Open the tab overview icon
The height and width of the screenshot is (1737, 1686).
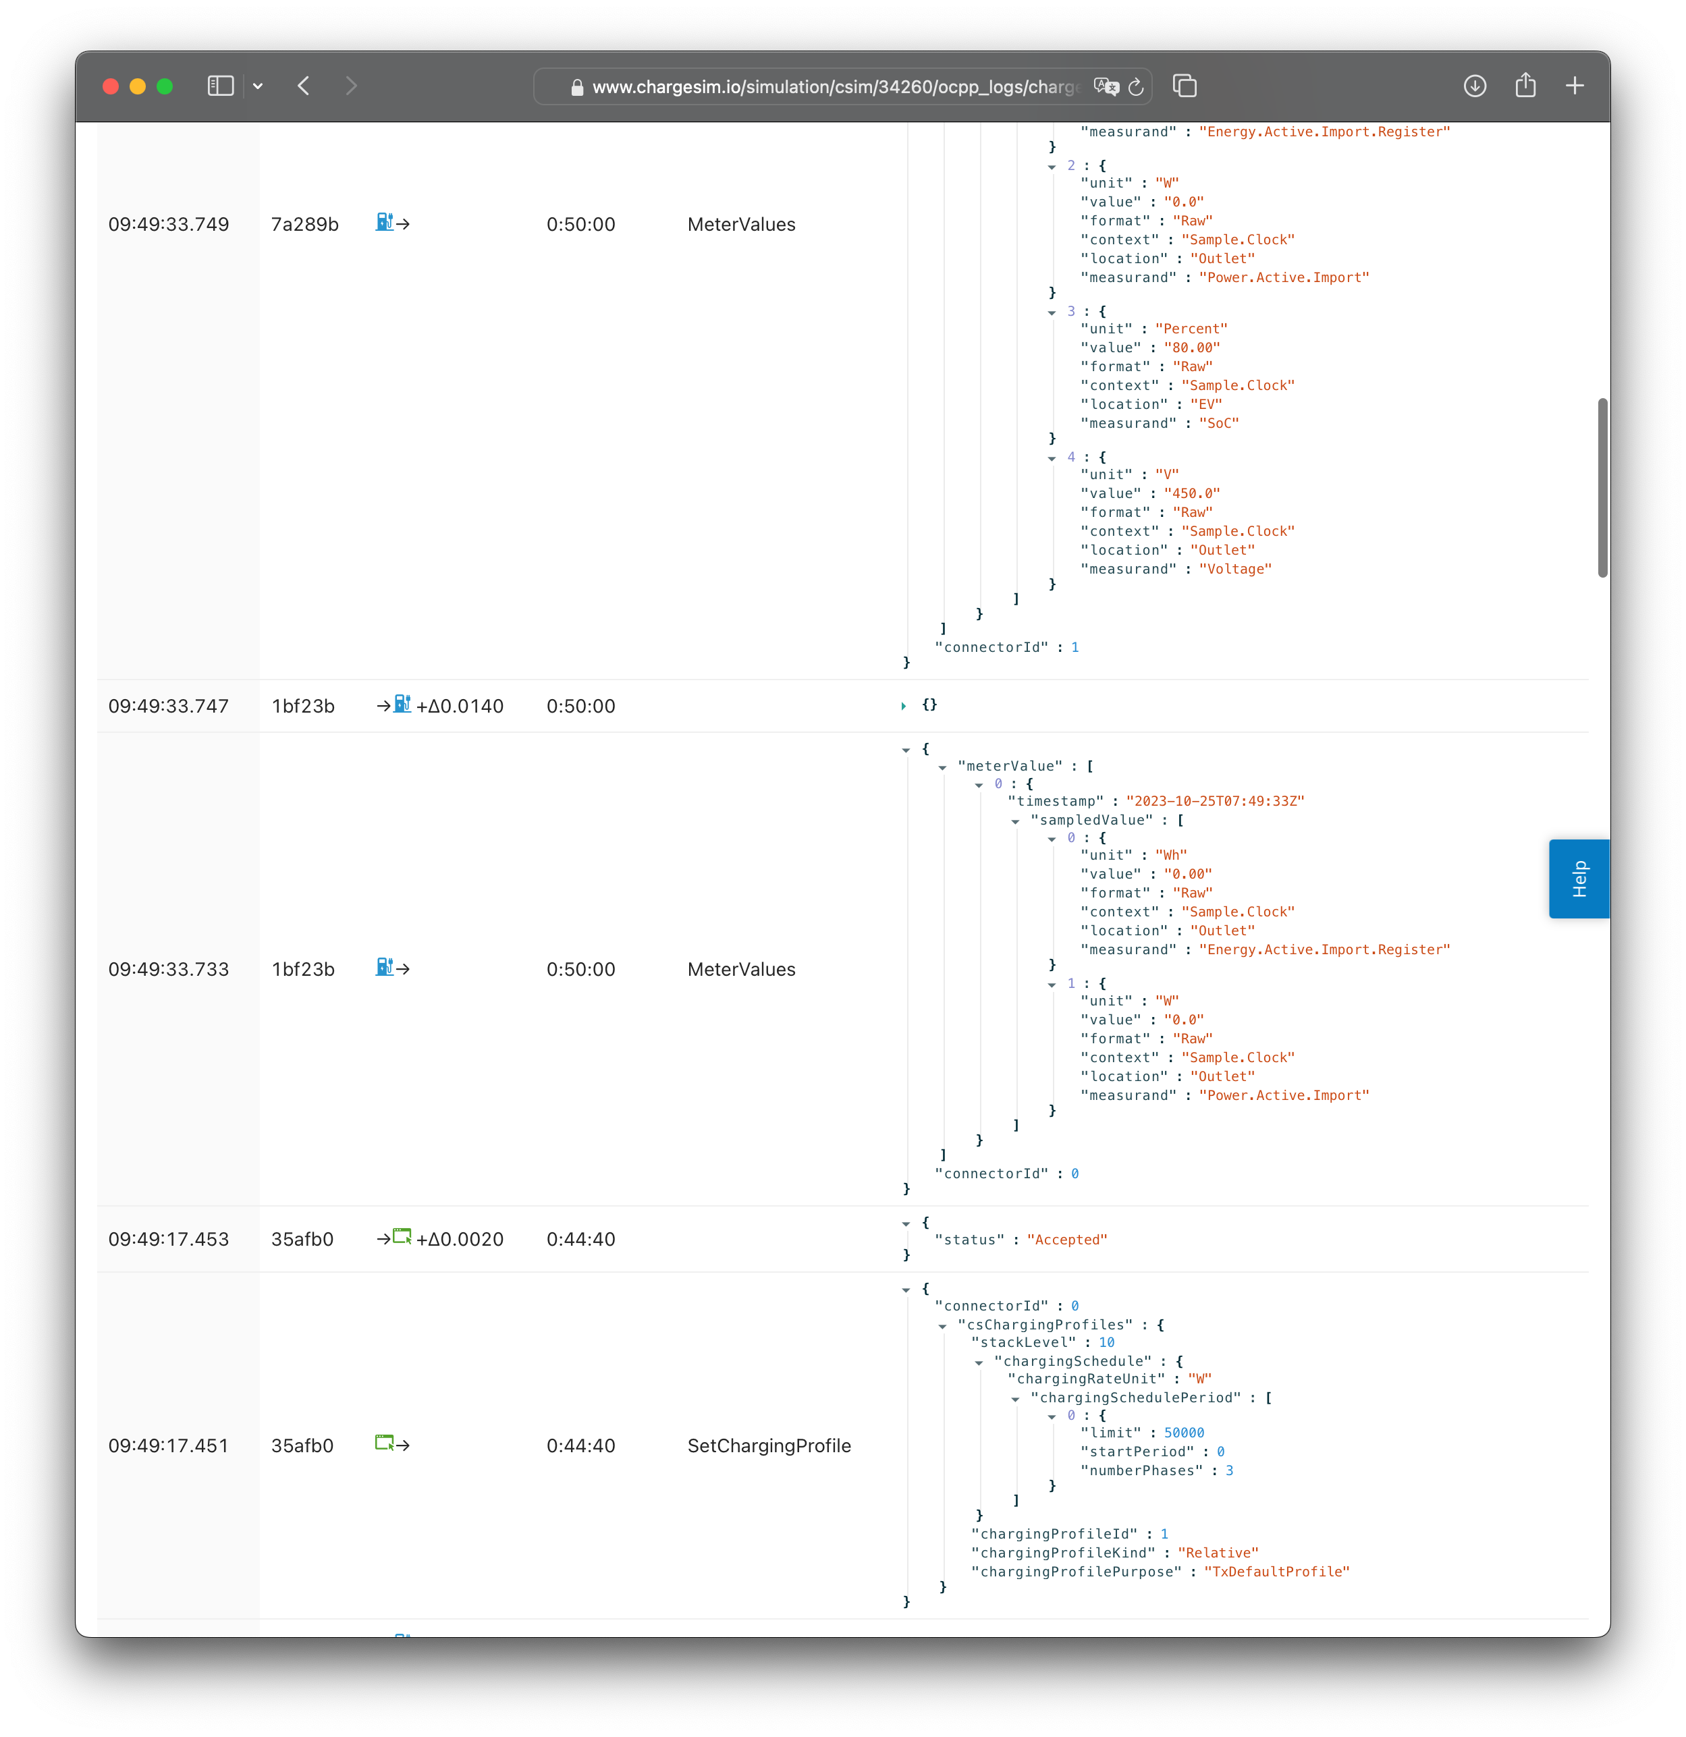[1185, 86]
